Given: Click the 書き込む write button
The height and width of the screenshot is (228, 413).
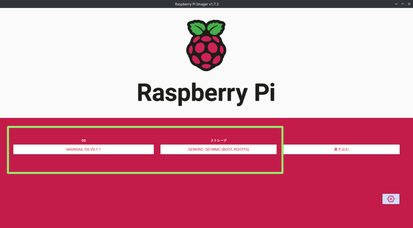Looking at the screenshot, I should click(341, 149).
